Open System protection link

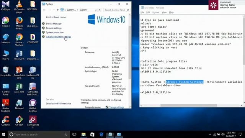click(55, 32)
